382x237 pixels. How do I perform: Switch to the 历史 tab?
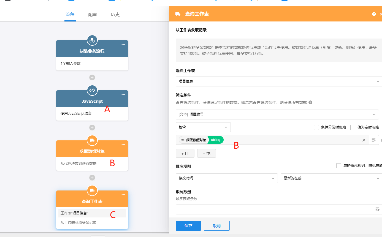[115, 15]
